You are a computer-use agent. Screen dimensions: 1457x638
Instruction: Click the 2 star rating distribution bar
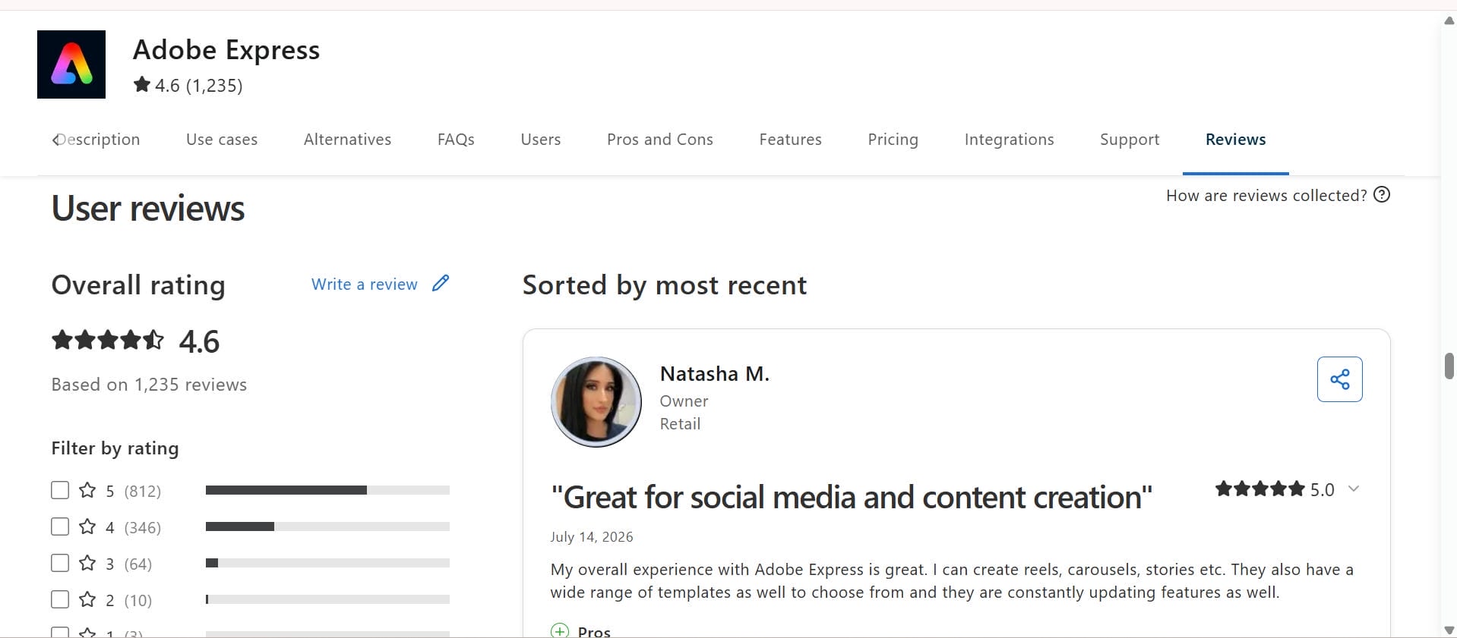click(x=327, y=599)
